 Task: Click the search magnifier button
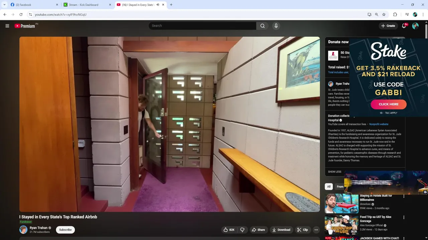262,26
